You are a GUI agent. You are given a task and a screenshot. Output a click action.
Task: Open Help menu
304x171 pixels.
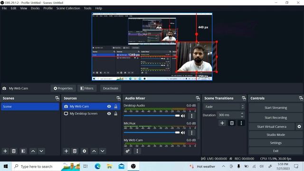pos(98,8)
